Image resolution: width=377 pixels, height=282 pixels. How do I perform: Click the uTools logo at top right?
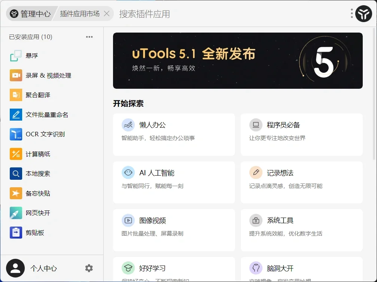363,14
